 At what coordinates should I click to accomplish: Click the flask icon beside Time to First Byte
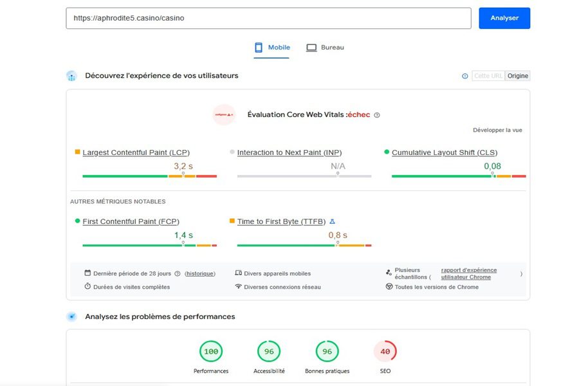[332, 221]
